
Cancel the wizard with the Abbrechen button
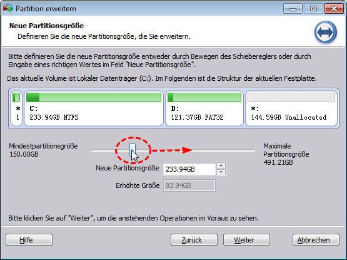tap(316, 240)
